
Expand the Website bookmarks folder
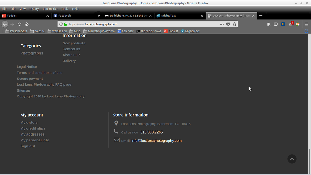click(37, 31)
